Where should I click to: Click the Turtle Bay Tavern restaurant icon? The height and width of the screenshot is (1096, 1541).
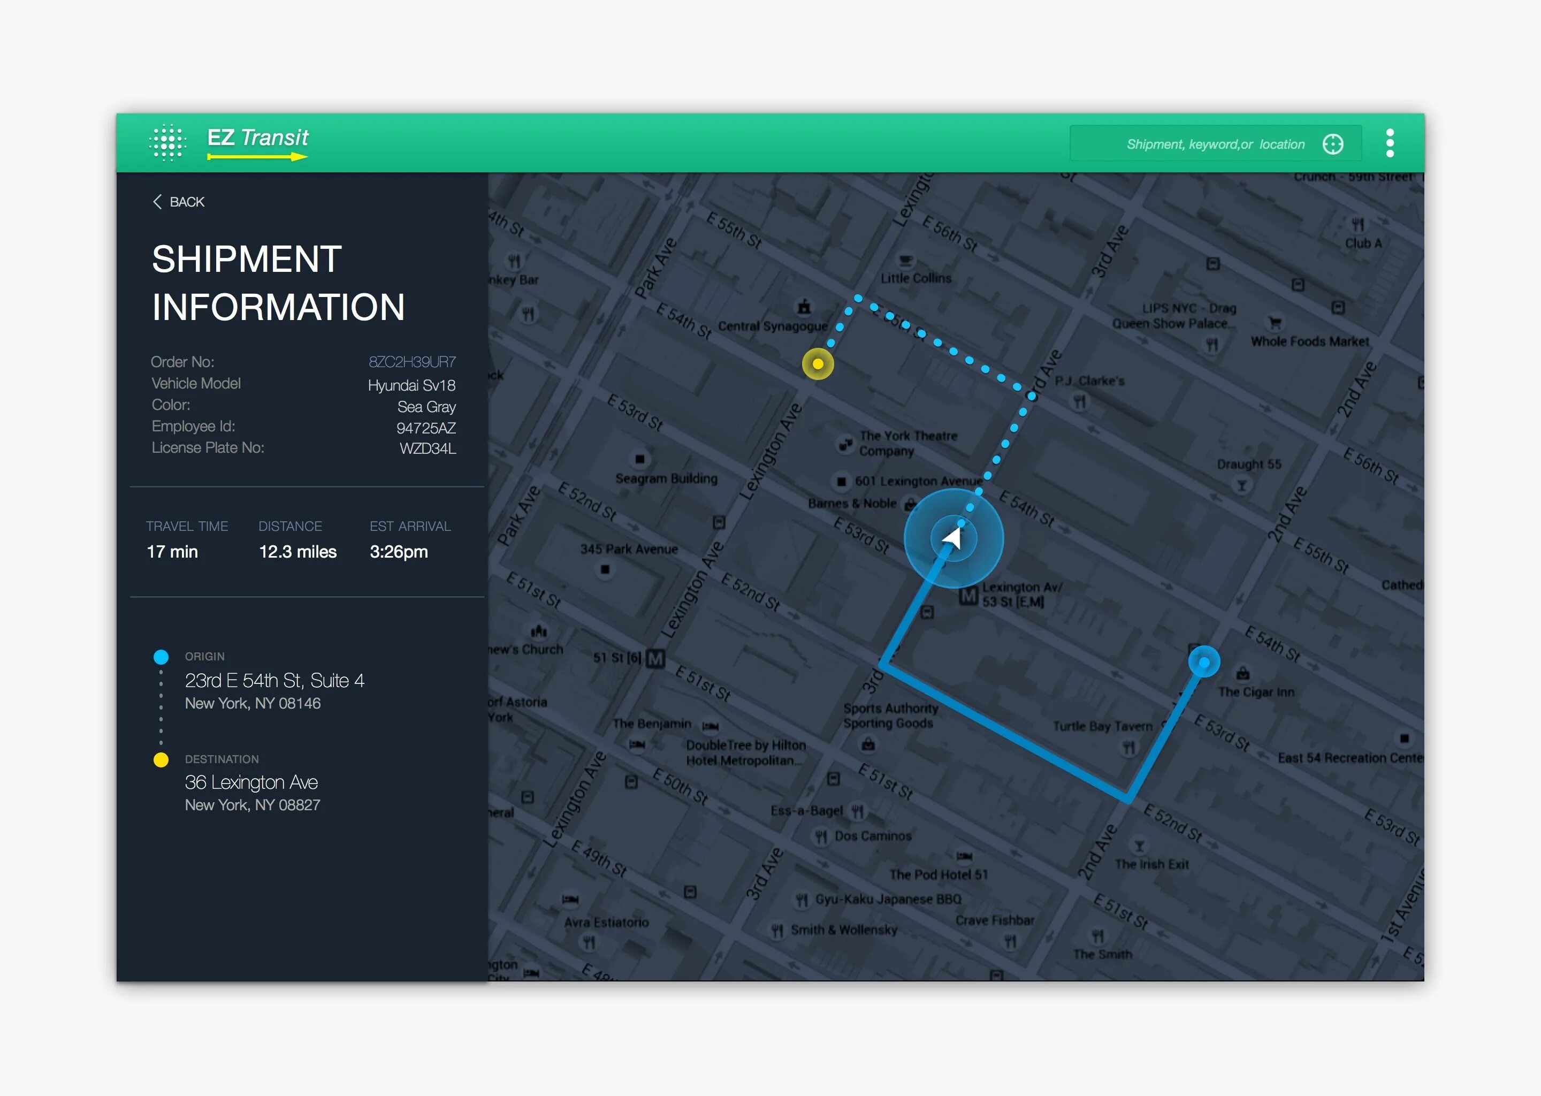pos(1129,747)
